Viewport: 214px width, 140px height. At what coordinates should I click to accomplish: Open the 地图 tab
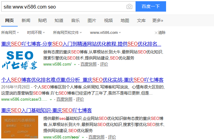(x=125, y=21)
